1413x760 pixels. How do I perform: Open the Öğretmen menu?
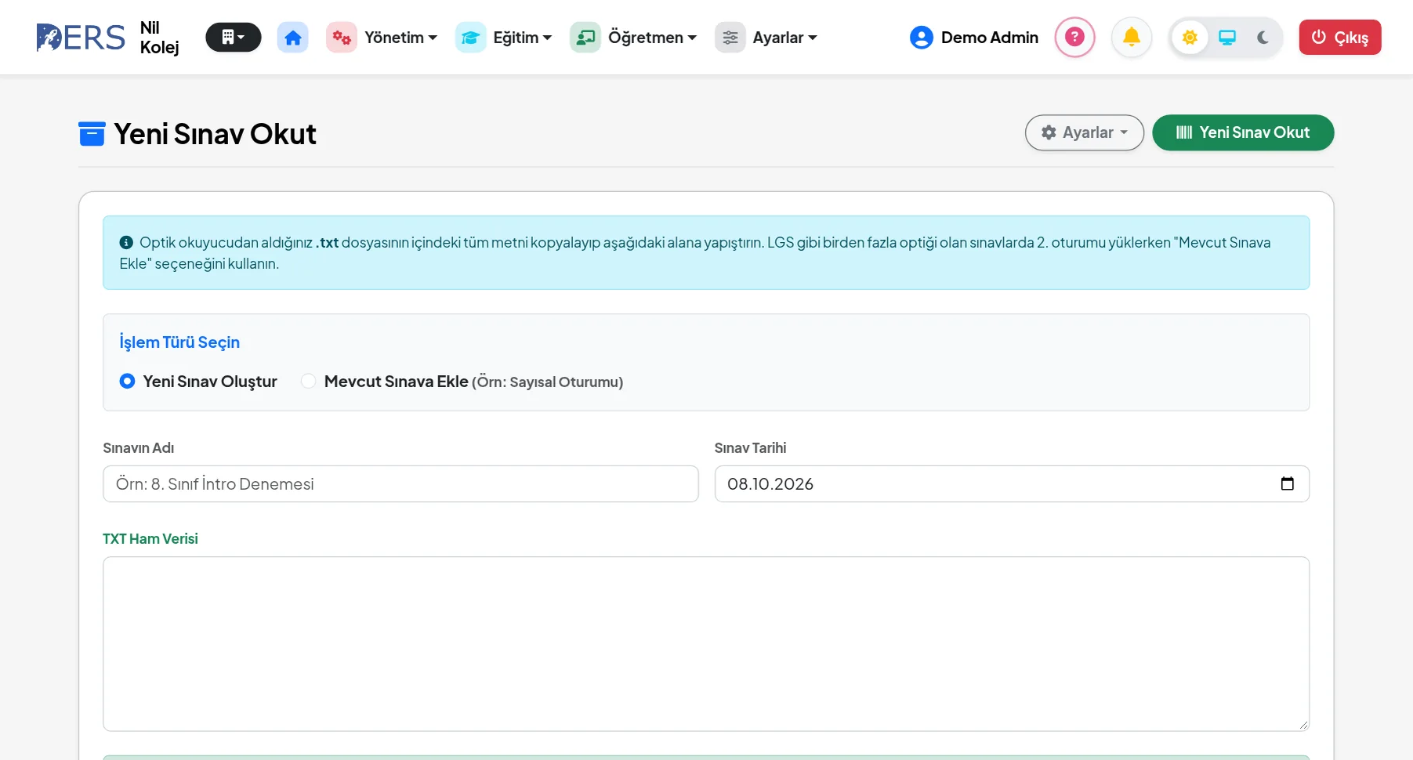[652, 38]
